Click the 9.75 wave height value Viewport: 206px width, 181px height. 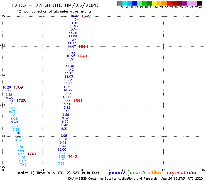(16, 133)
